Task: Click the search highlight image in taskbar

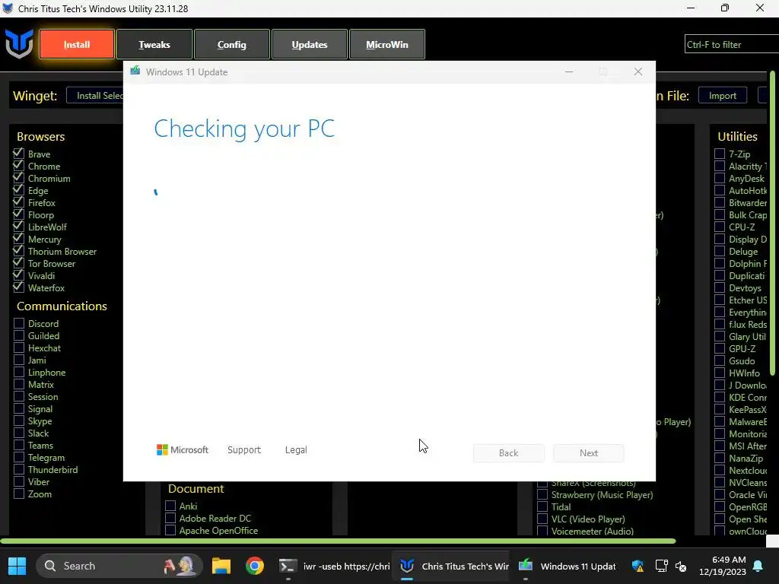Action: tap(180, 566)
